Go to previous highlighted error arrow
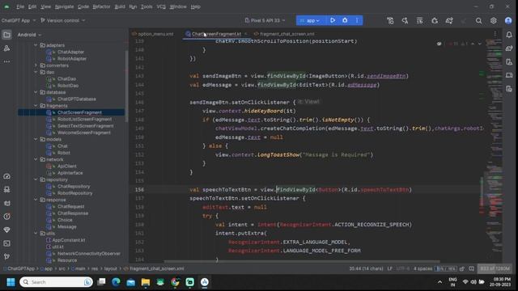The height and width of the screenshot is (291, 518). pyautogui.click(x=473, y=44)
